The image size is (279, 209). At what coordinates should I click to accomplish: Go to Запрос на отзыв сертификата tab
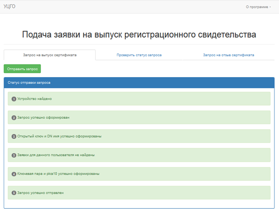[228, 55]
